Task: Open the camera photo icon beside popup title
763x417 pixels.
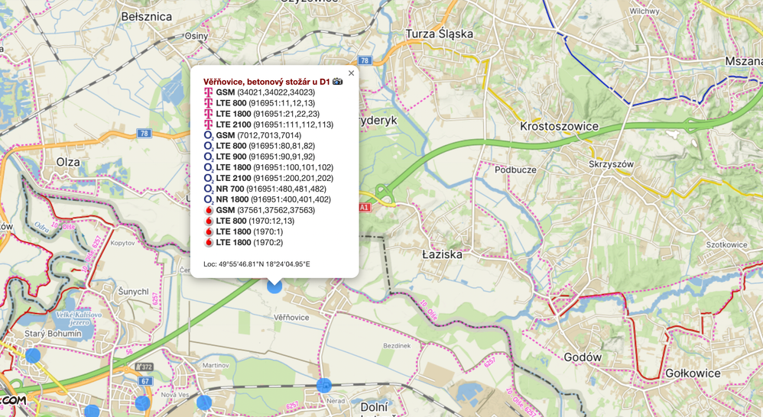Action: pos(337,82)
